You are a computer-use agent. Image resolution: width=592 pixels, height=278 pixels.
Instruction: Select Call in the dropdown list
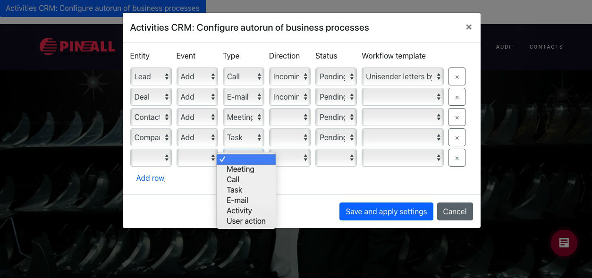pyautogui.click(x=233, y=179)
